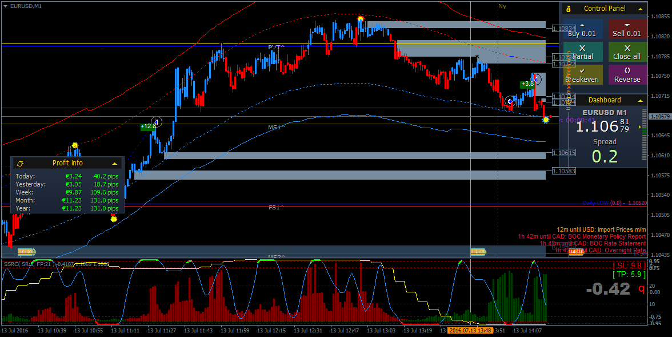Click the circled trade exit arrow above +3.8

pyautogui.click(x=536, y=80)
